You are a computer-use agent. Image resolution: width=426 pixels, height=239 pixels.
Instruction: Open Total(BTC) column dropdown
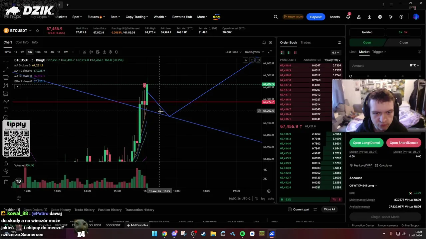point(332,60)
